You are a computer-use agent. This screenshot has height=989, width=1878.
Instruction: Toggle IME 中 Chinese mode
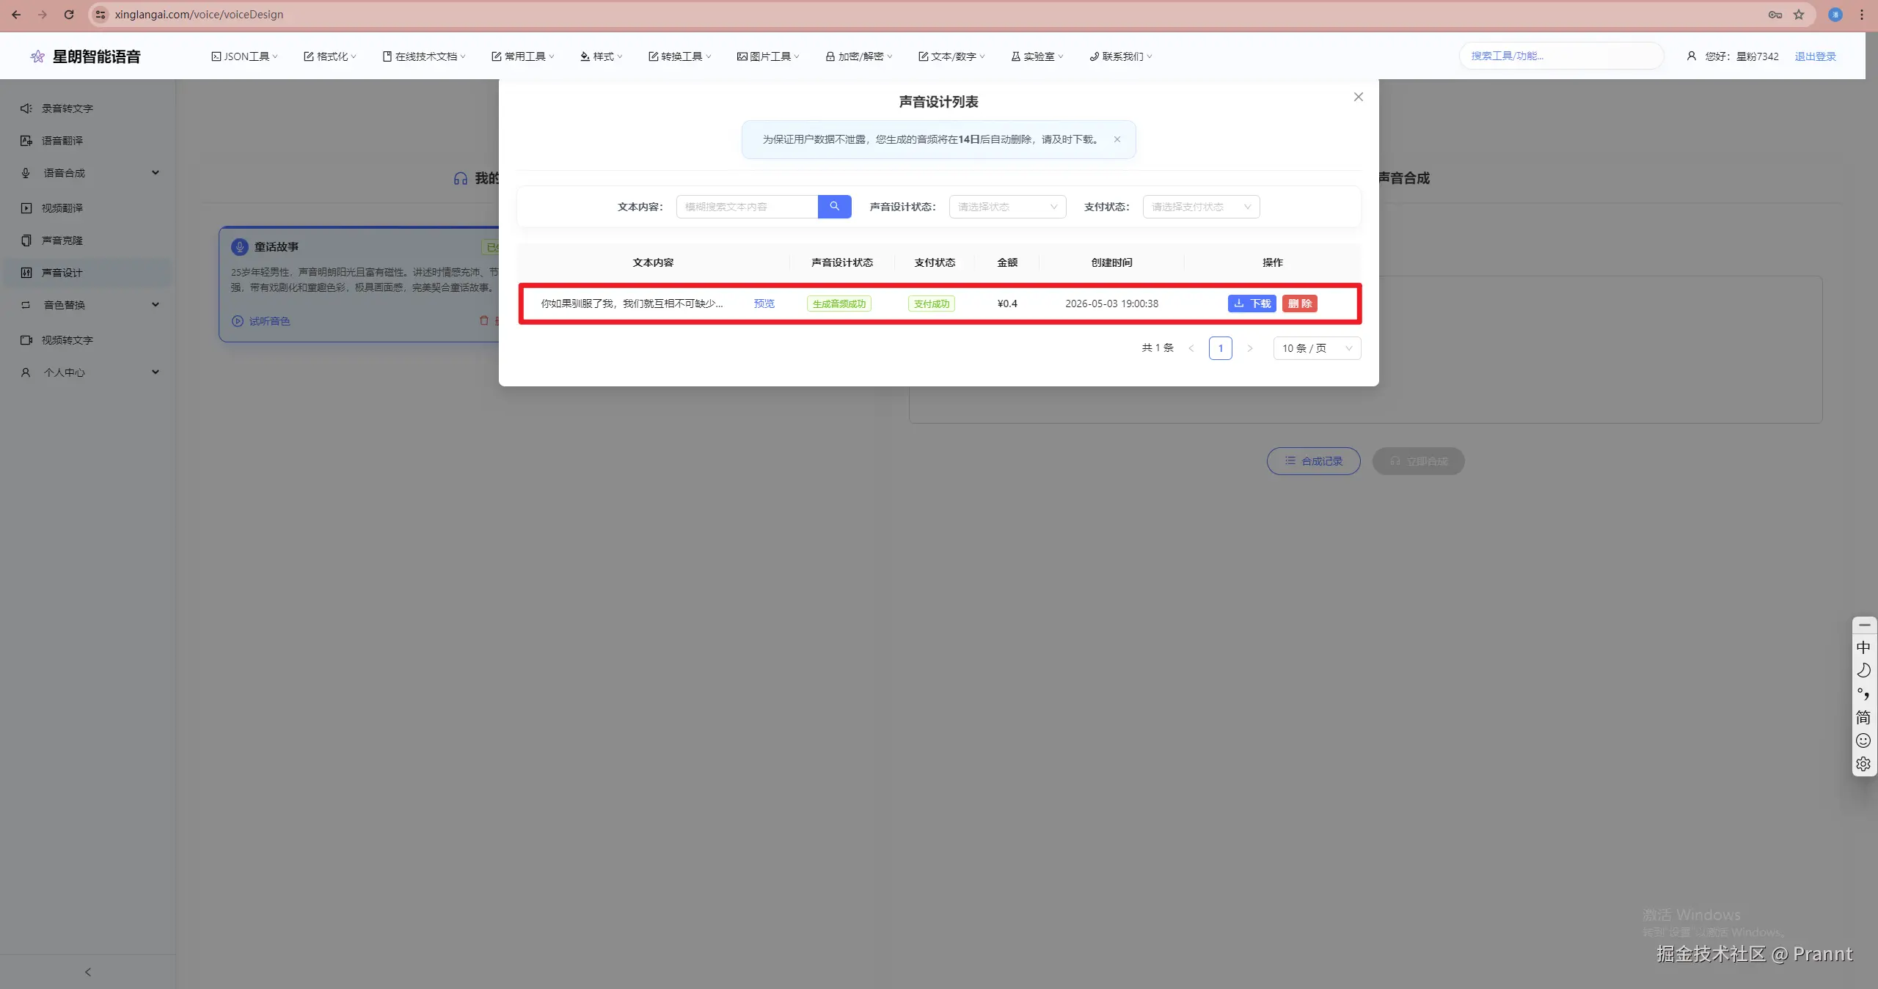[x=1863, y=647]
